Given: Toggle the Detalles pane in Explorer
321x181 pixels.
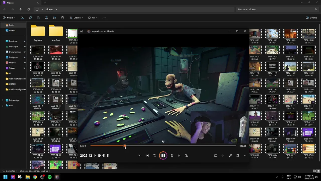Looking at the screenshot, I should pos(311,18).
